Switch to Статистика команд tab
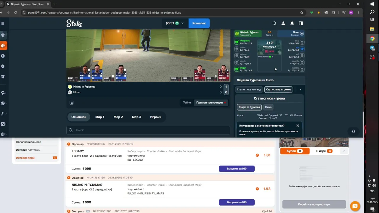Image resolution: width=379 pixels, height=213 pixels. coord(249,89)
